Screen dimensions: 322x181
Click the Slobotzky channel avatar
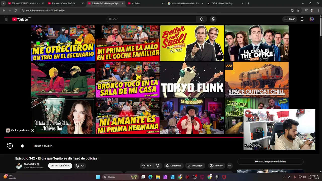(19, 165)
